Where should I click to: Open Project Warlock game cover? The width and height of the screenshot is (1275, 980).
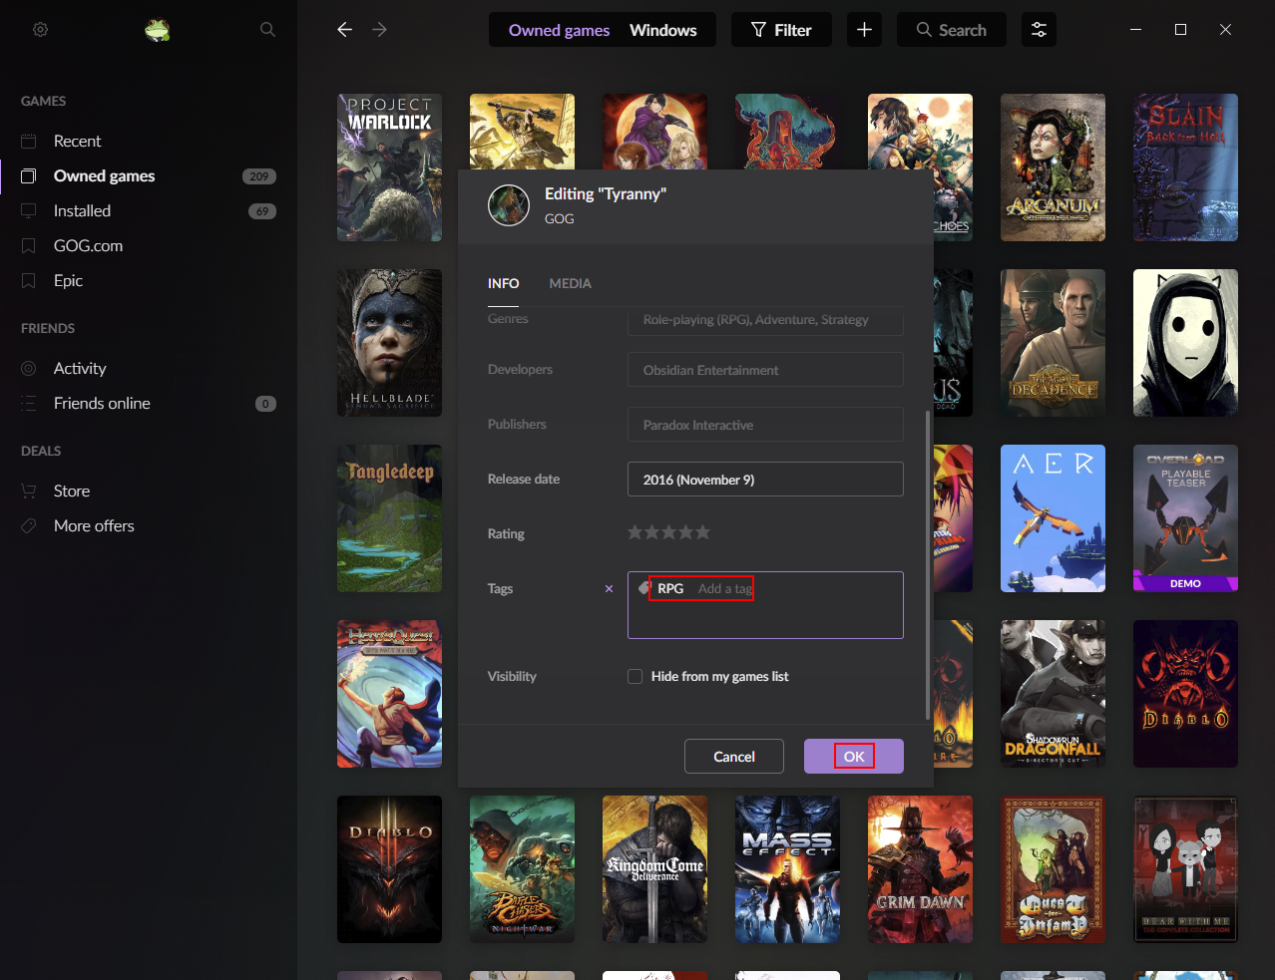click(x=389, y=167)
